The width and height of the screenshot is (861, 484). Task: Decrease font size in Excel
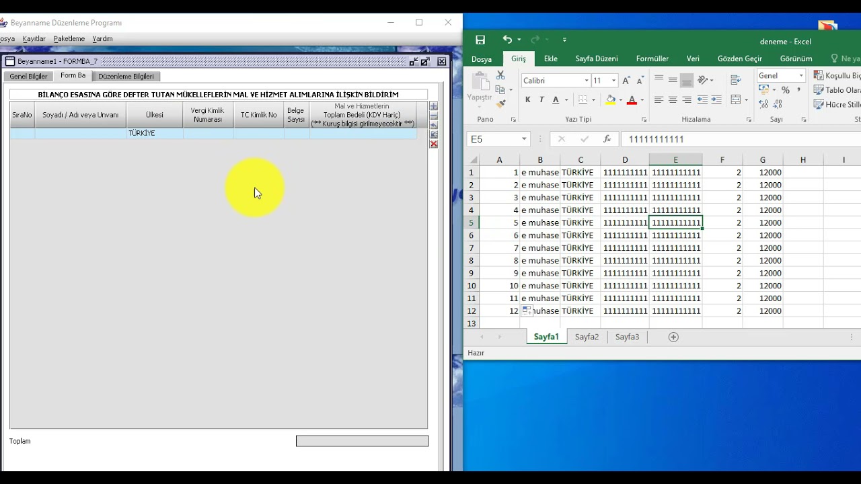click(x=639, y=81)
